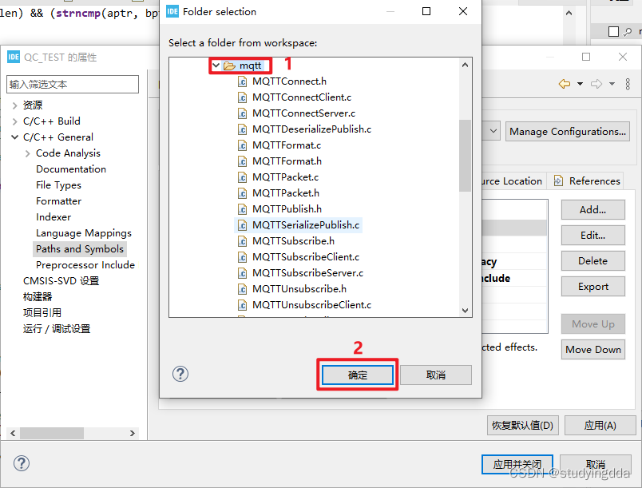The height and width of the screenshot is (488, 642).
Task: Open File Types properties page
Action: point(58,185)
